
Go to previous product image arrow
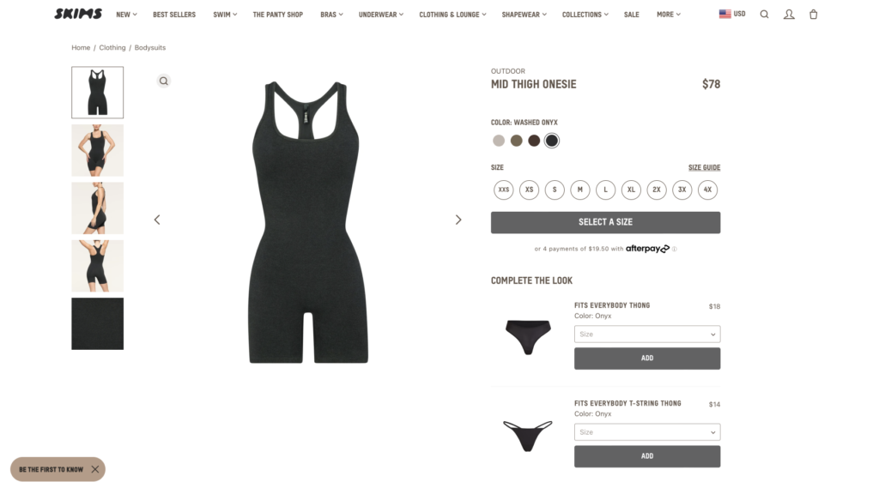pos(157,220)
